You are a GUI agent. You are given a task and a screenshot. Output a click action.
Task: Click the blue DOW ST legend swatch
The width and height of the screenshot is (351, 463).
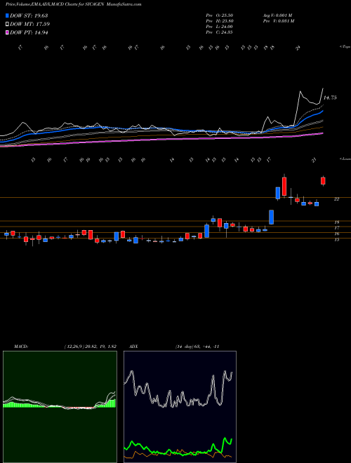[7, 15]
